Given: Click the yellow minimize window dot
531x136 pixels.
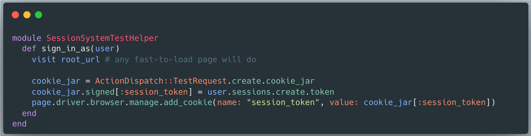Looking at the screenshot, I should (27, 15).
